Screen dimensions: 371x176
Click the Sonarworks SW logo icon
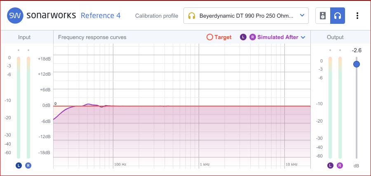pyautogui.click(x=15, y=16)
